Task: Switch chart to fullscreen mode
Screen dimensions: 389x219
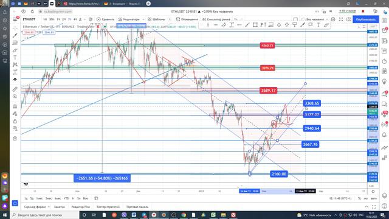Action: click(341, 19)
